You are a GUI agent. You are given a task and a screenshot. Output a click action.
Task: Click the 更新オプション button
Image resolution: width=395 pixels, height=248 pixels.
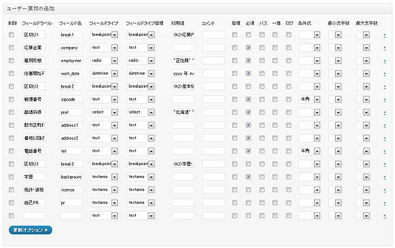(x=30, y=230)
